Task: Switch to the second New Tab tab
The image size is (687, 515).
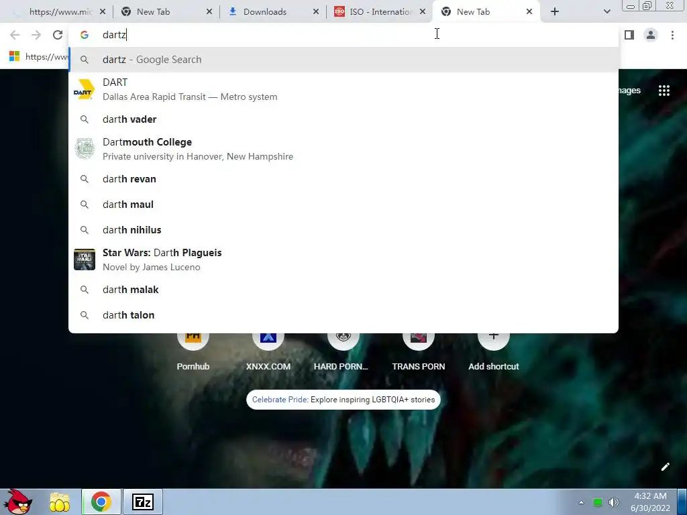Action: tap(166, 12)
